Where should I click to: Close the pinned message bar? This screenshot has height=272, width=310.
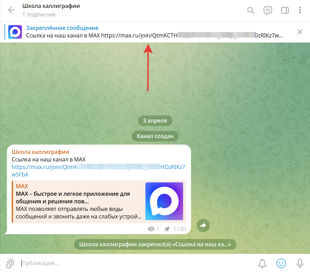tap(299, 32)
